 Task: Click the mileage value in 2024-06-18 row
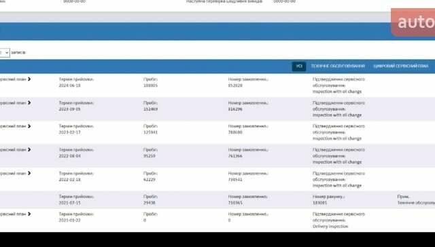[150, 85]
